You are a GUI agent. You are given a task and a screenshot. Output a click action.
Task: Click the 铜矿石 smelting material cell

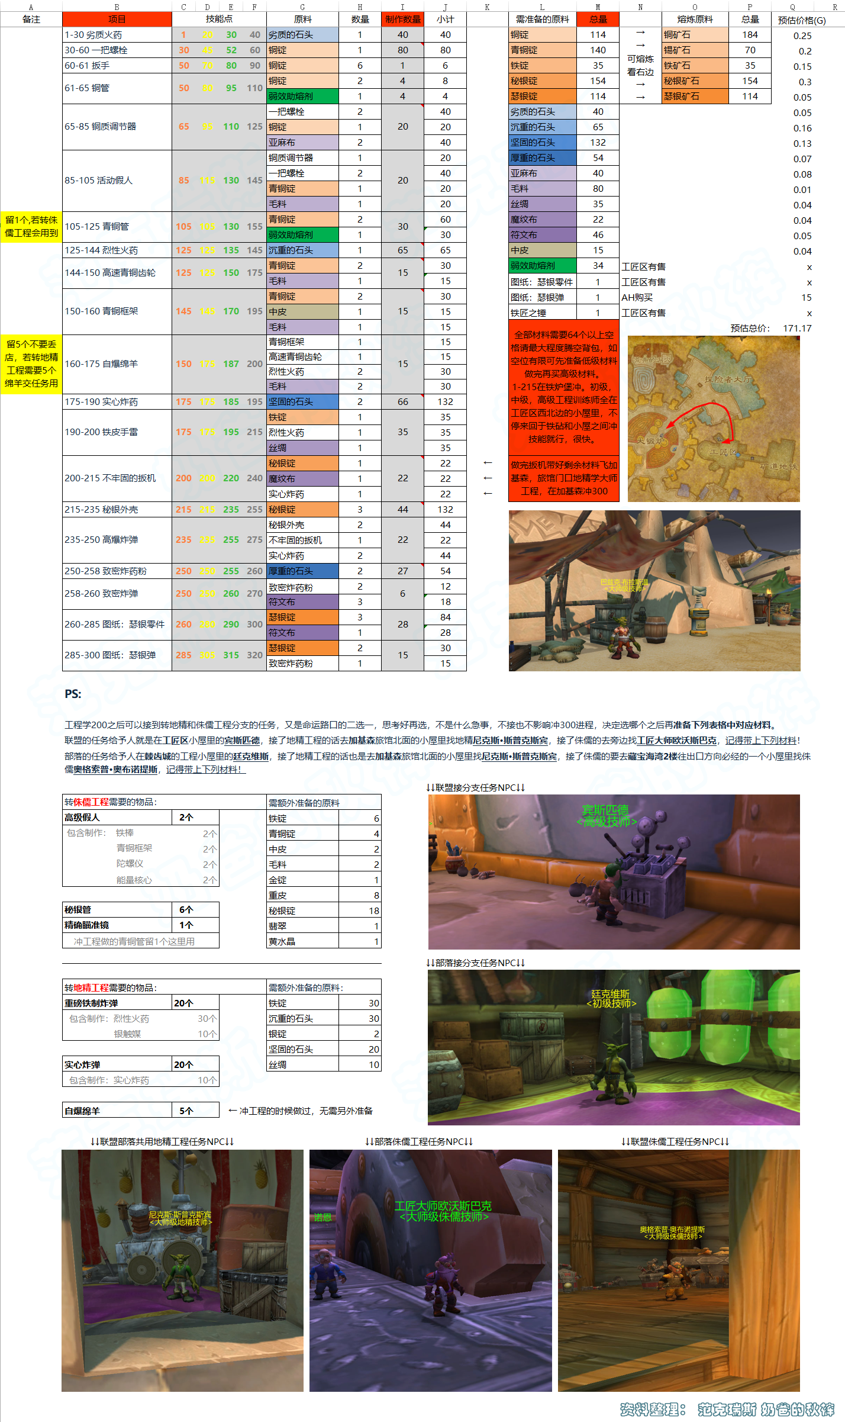pyautogui.click(x=695, y=34)
